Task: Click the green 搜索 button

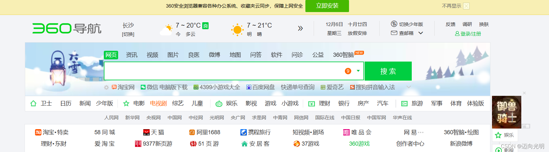Action: pos(388,71)
